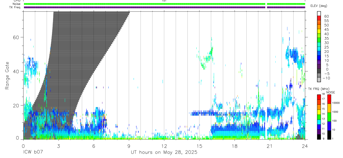The width and height of the screenshot is (343, 158).
Task: Click the 'CPID' row label
Action: coord(16,1)
